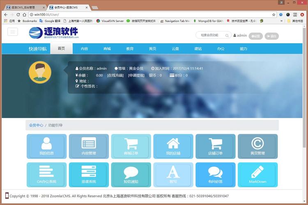Select the 商城 navigation tab

(107, 49)
